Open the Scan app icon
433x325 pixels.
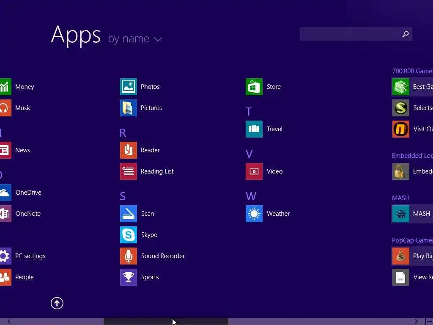coord(129,214)
